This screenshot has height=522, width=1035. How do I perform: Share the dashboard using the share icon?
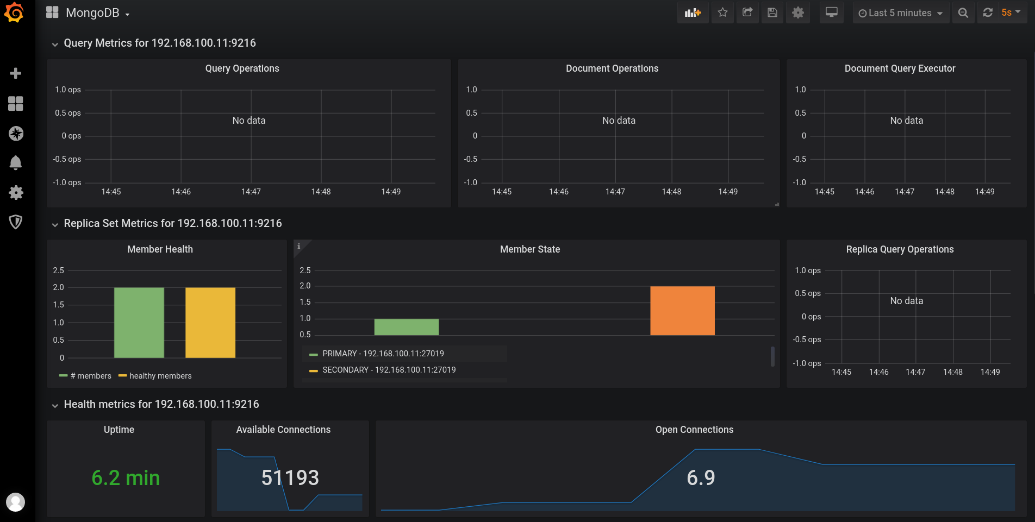tap(747, 12)
